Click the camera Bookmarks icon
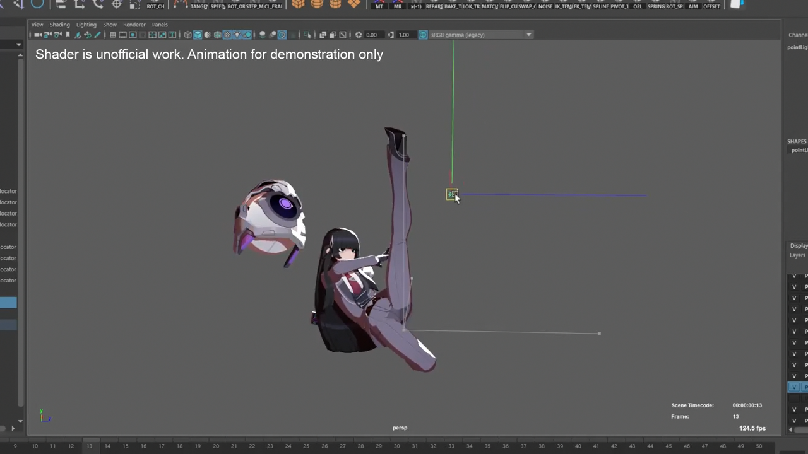 tap(67, 35)
